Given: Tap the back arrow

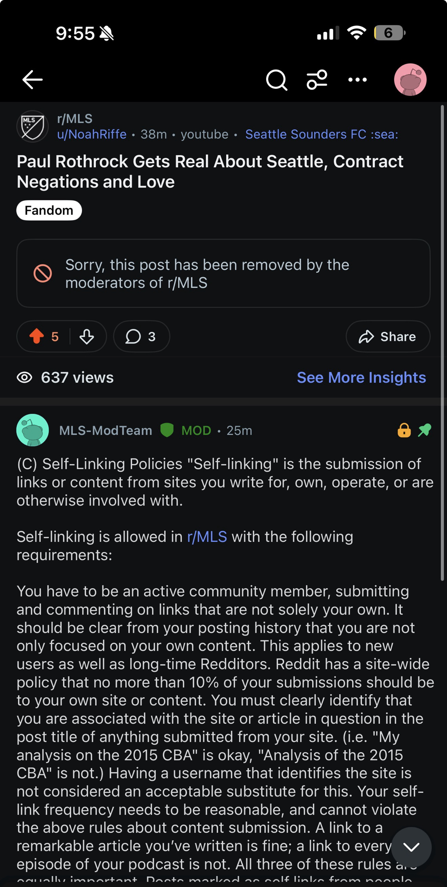Looking at the screenshot, I should click(x=32, y=80).
